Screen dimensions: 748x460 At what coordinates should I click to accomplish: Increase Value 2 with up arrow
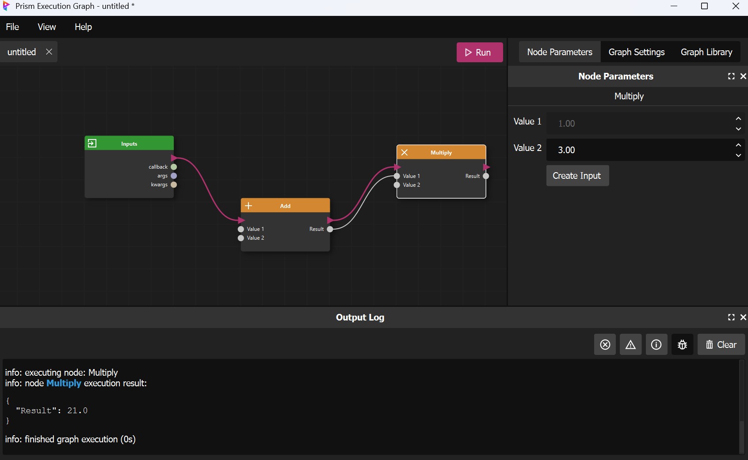tap(738, 145)
